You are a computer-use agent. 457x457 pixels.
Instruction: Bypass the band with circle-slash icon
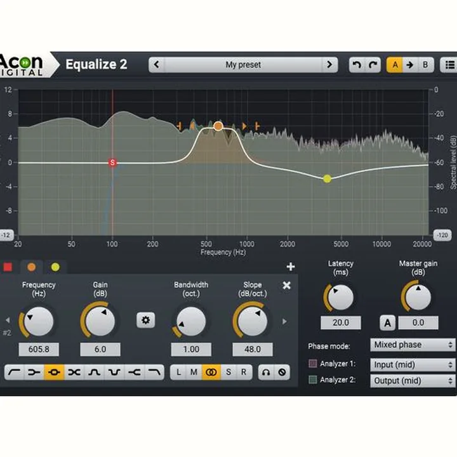point(282,372)
